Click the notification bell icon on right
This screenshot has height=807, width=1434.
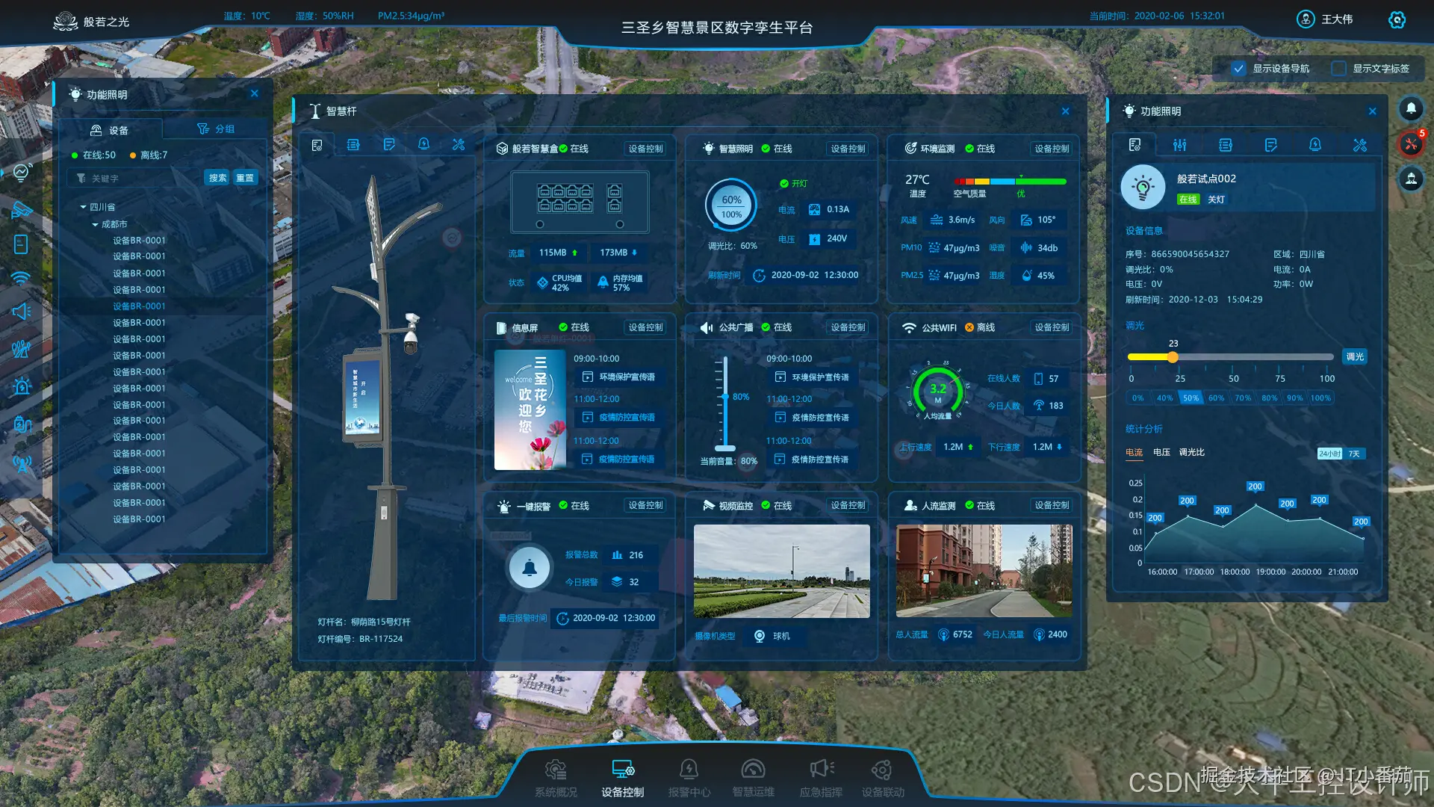click(x=1411, y=109)
